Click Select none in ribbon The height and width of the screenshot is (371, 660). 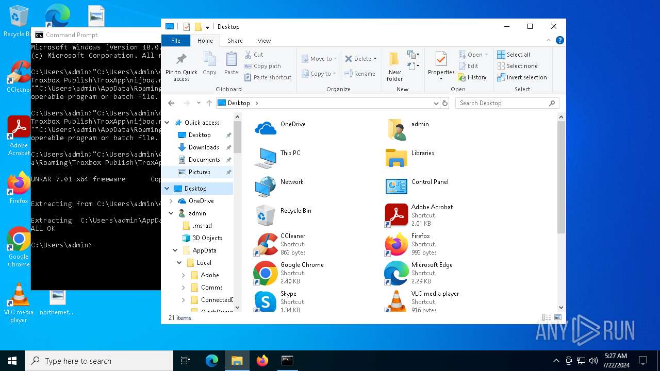[517, 66]
